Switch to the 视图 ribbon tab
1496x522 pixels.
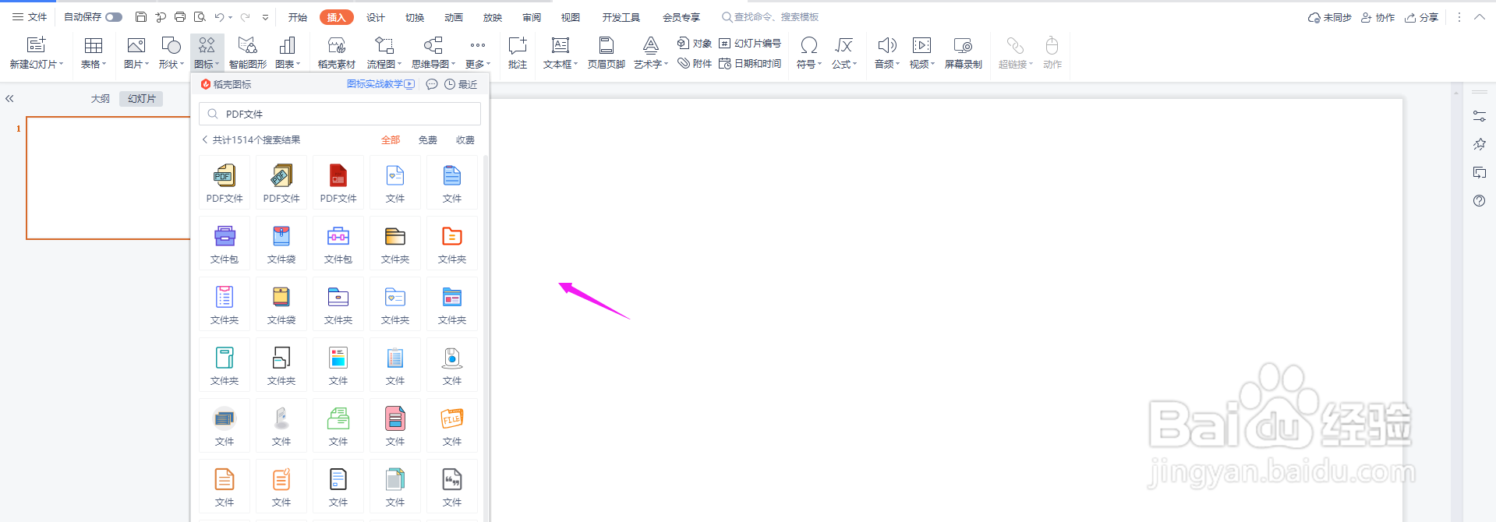571,17
